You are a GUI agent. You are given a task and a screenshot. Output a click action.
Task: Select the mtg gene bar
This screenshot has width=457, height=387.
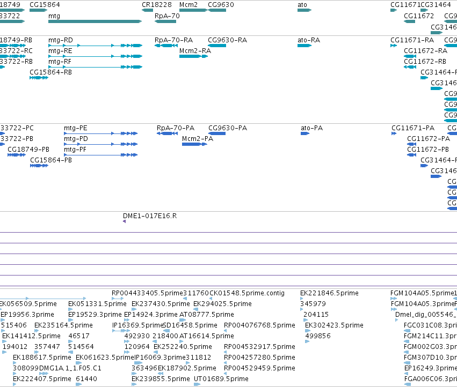coord(95,21)
